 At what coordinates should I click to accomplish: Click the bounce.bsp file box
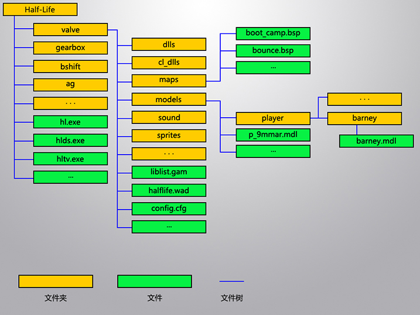pos(273,51)
